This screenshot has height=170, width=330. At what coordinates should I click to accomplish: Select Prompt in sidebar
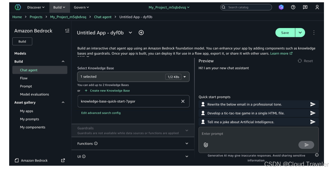pyautogui.click(x=26, y=86)
